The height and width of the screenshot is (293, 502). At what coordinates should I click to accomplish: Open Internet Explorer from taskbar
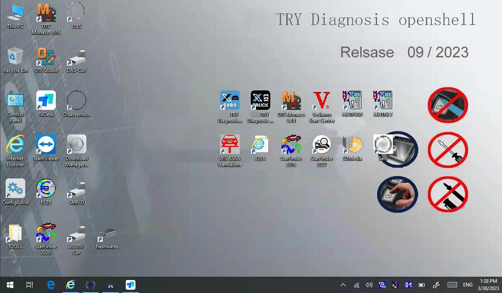[x=71, y=285]
